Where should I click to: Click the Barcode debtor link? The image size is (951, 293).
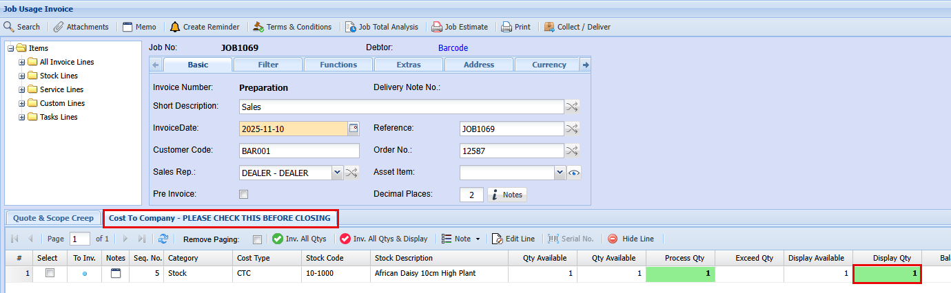click(453, 48)
